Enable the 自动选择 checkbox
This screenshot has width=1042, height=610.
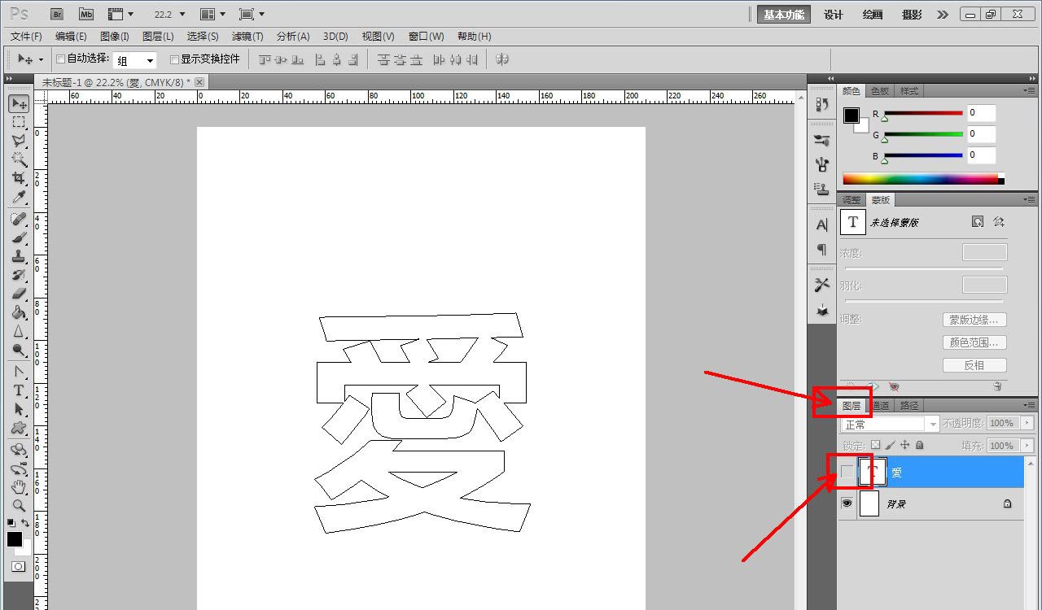[60, 59]
